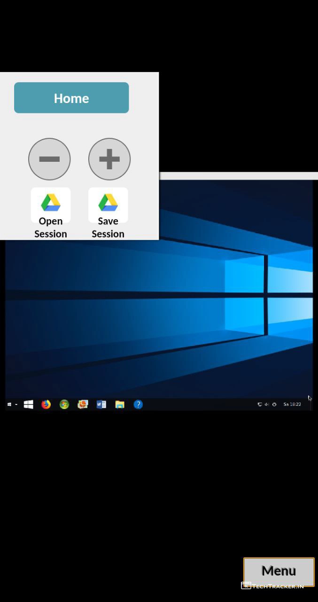Launch Word from the taskbar
318x602 pixels.
[x=101, y=404]
